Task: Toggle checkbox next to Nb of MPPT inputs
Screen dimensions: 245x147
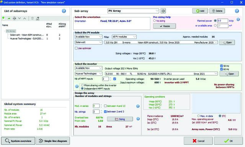Action: point(114,79)
